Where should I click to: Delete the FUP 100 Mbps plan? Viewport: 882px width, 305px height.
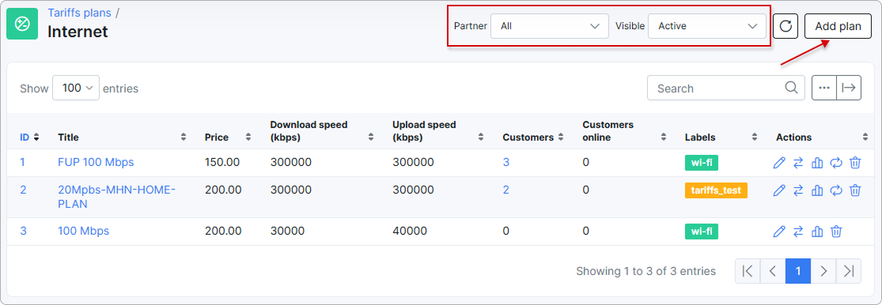click(855, 163)
